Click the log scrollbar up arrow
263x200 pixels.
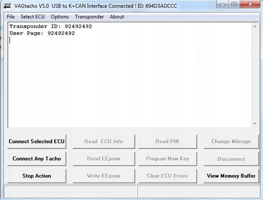tap(255, 26)
